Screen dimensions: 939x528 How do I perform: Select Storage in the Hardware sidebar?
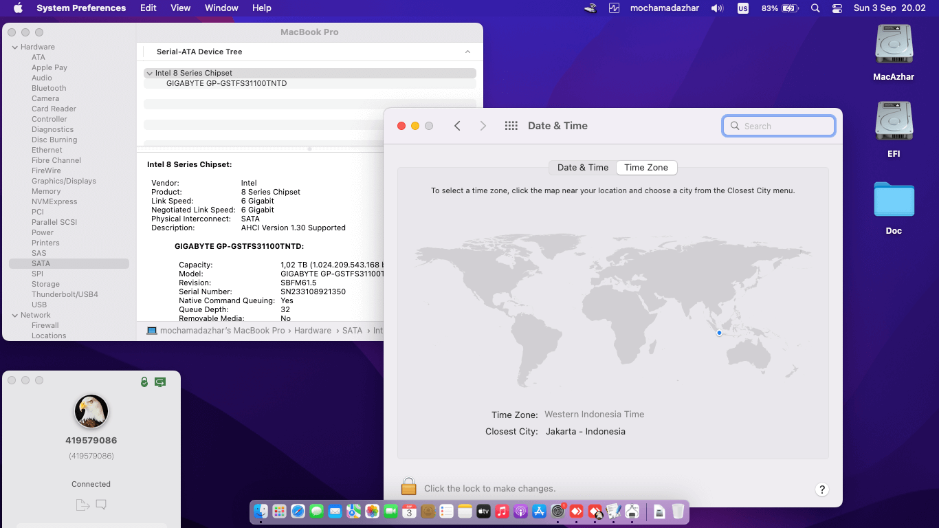[45, 284]
